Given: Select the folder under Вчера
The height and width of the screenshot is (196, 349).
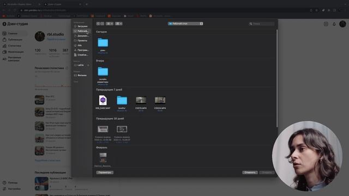Looking at the screenshot, I should [103, 71].
